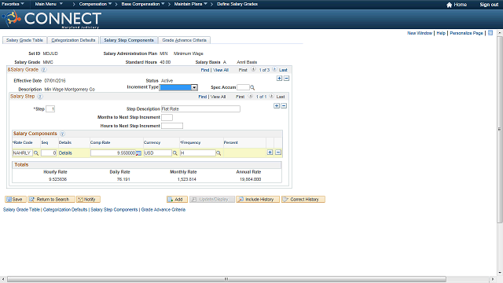This screenshot has height=283, width=503.
Task: Click Include History button
Action: (258, 199)
